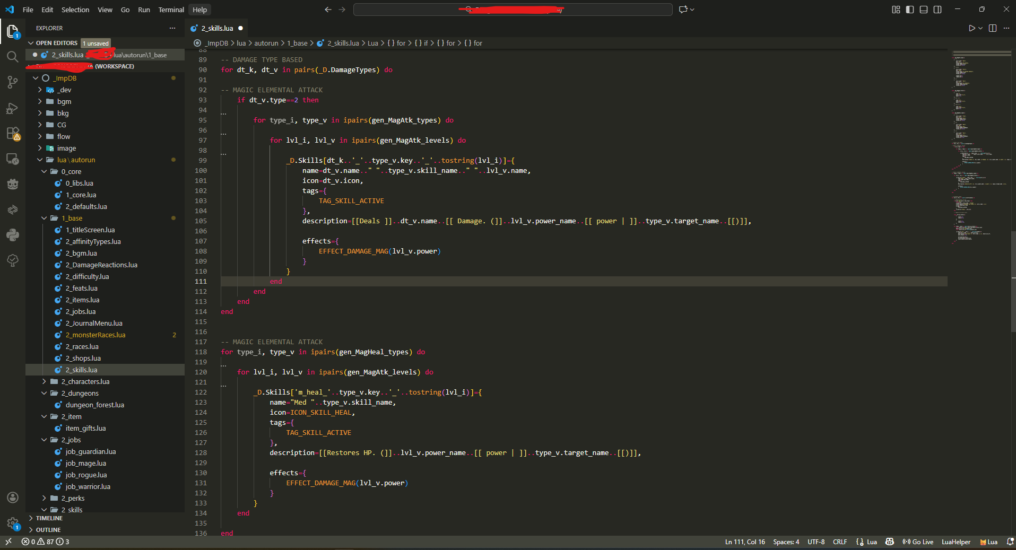
Task: Expand the TIMELINE section
Action: tap(49, 518)
